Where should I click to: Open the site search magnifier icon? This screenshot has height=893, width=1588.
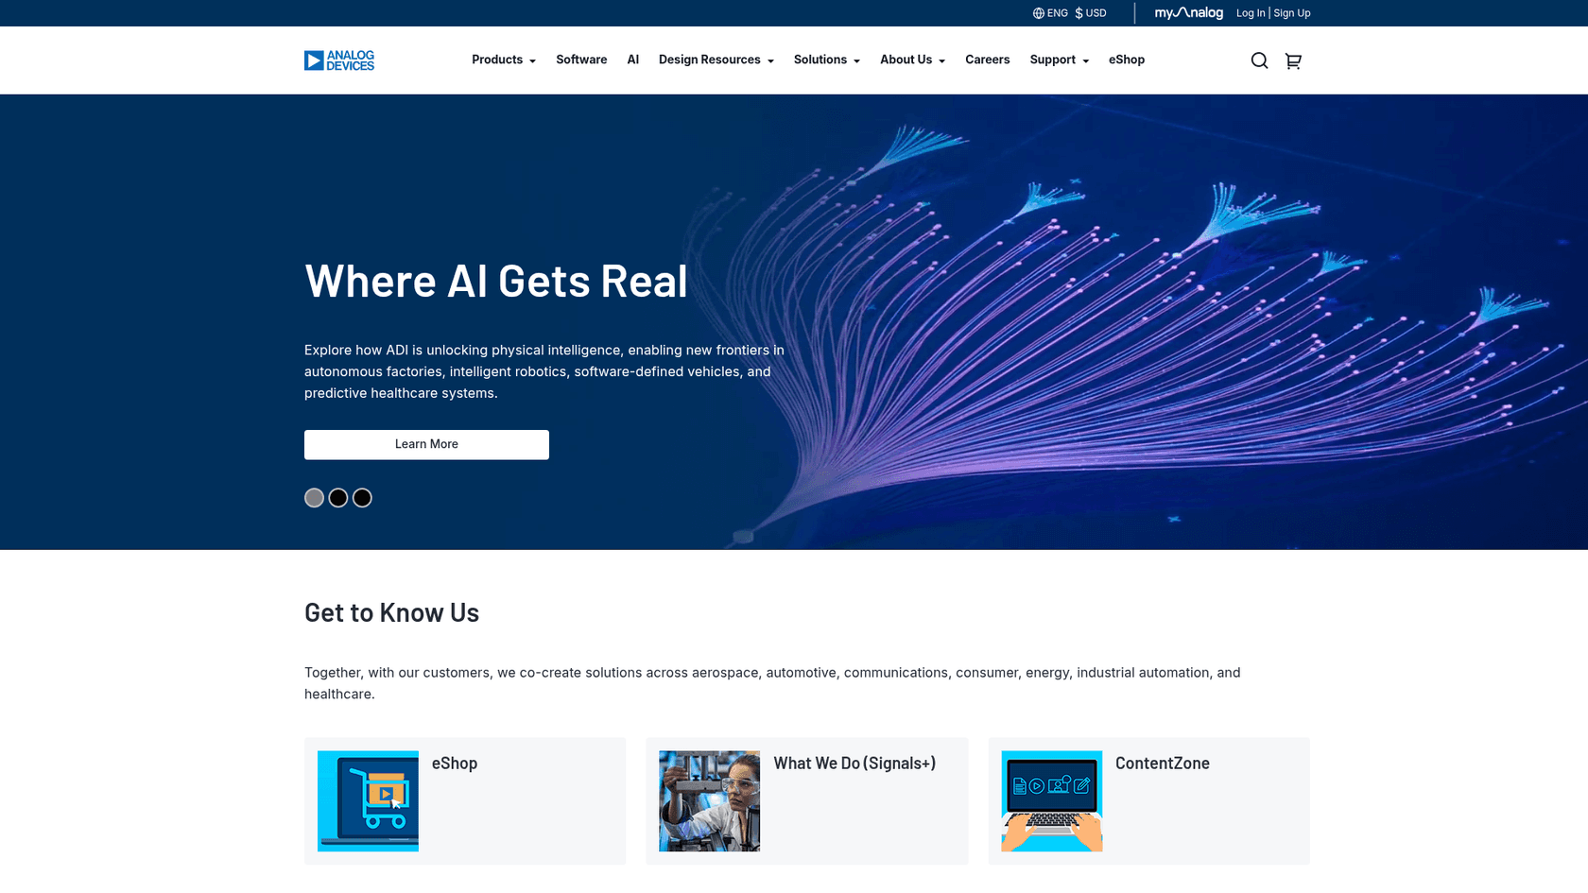point(1259,60)
